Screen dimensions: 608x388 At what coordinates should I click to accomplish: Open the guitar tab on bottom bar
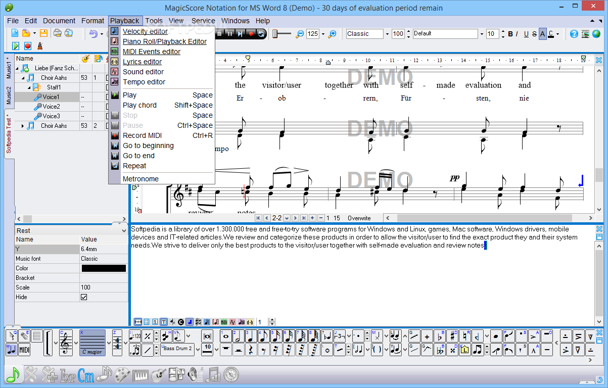[159, 375]
